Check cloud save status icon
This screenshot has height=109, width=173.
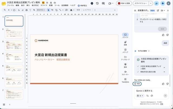click(55, 2)
